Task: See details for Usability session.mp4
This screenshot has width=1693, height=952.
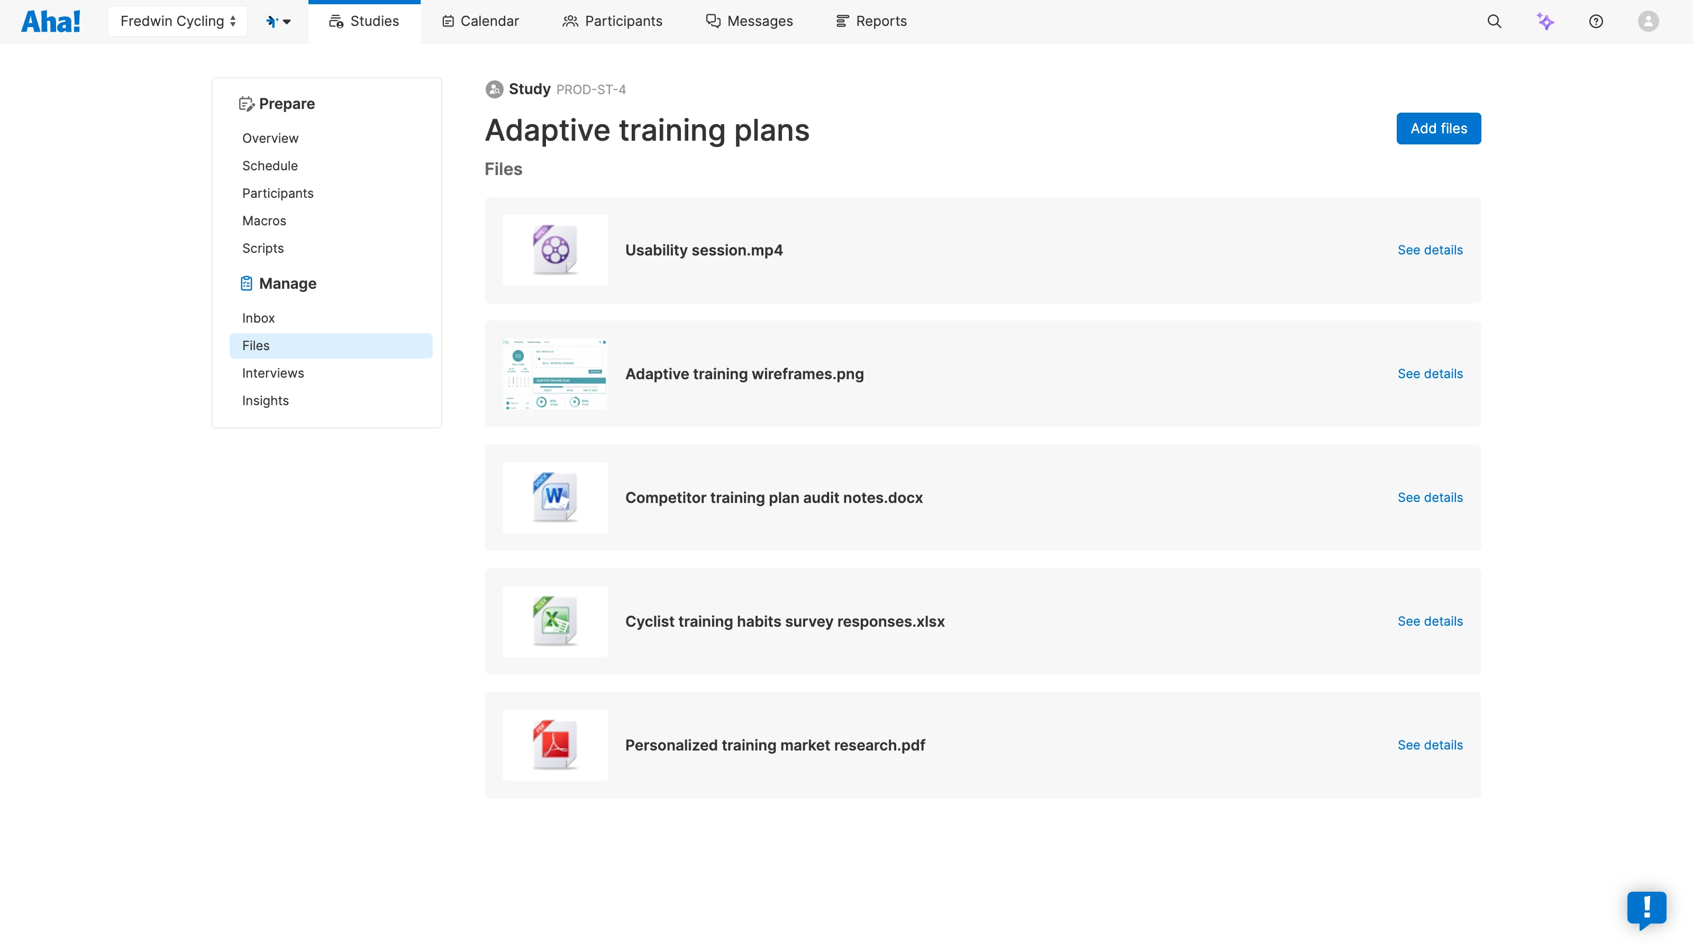Action: click(1430, 250)
